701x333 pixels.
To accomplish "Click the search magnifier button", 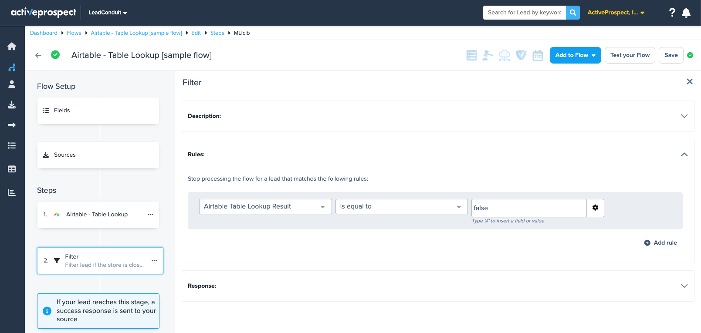I will pyautogui.click(x=573, y=13).
